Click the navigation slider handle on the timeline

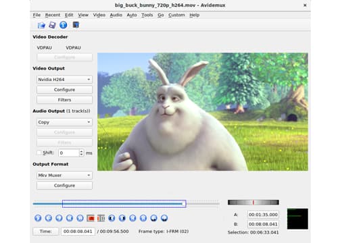pyautogui.click(x=184, y=204)
